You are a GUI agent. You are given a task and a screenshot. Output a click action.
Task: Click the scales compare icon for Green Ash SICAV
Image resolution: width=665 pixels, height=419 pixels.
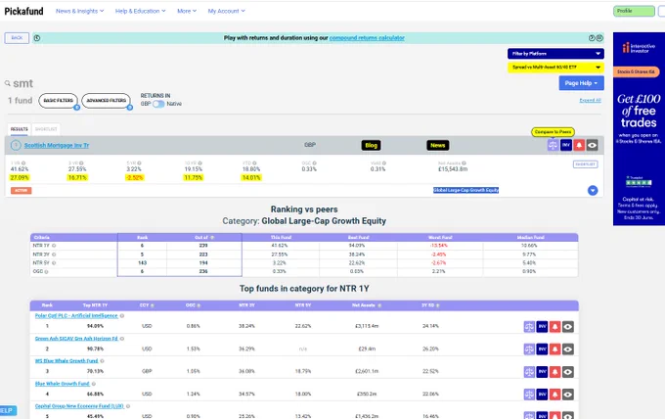coord(529,349)
